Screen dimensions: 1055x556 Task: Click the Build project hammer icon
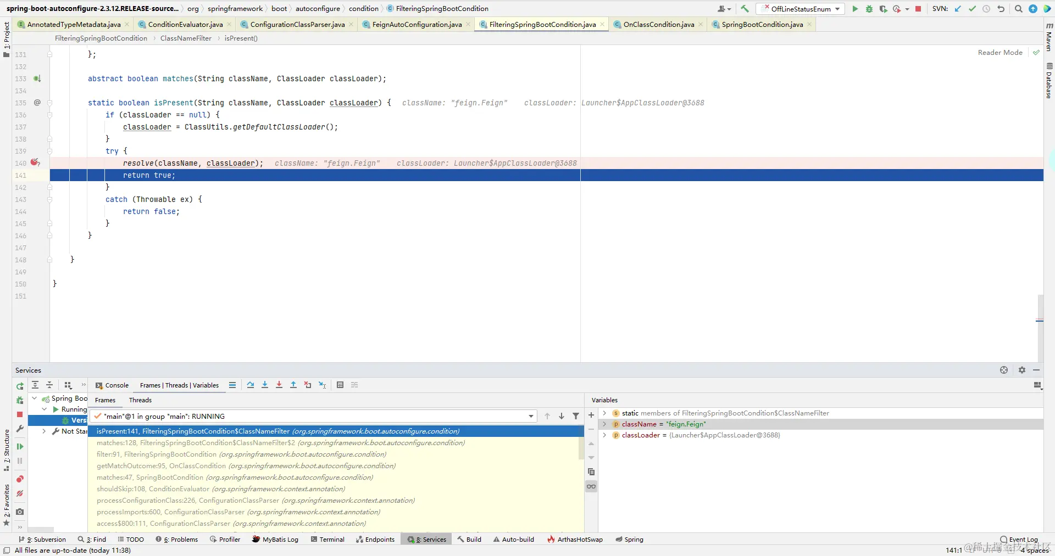(745, 9)
